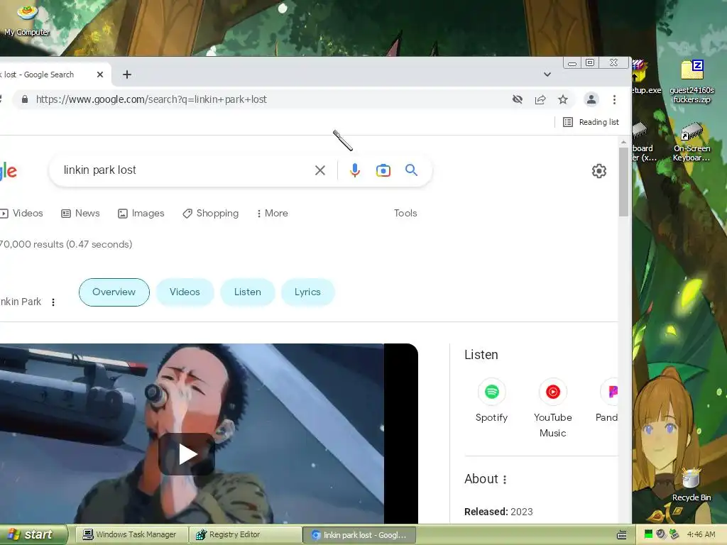The image size is (727, 545).
Task: Listen on Spotify
Action: pyautogui.click(x=491, y=401)
